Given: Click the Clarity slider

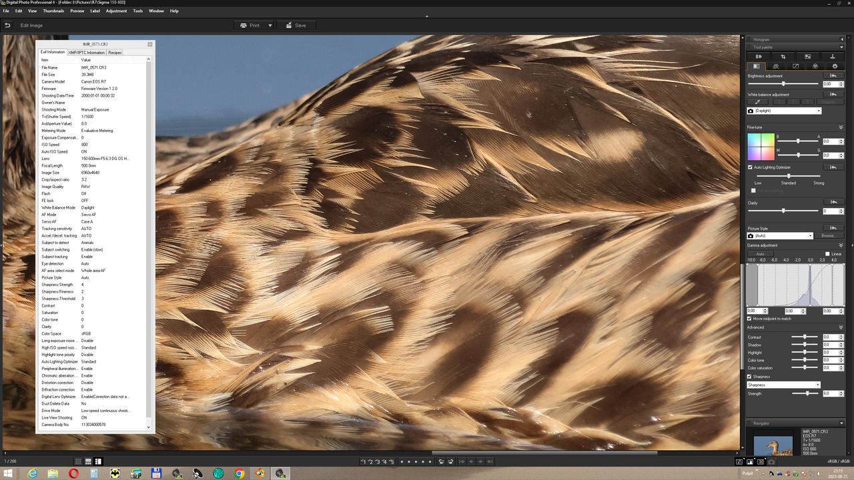Looking at the screenshot, I should click(x=783, y=211).
